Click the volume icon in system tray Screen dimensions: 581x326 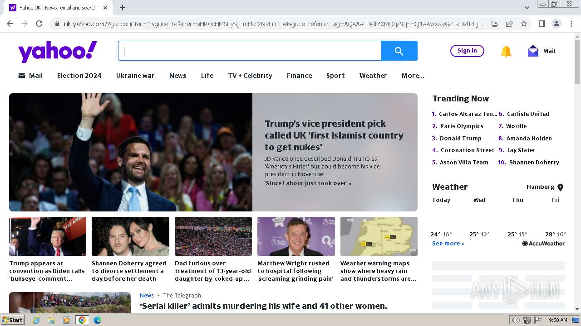(516, 320)
